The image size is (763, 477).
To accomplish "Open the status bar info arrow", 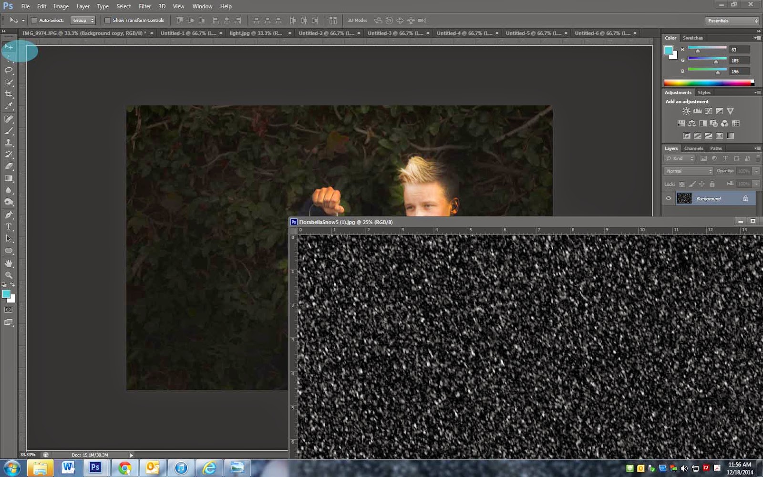I will pyautogui.click(x=132, y=455).
